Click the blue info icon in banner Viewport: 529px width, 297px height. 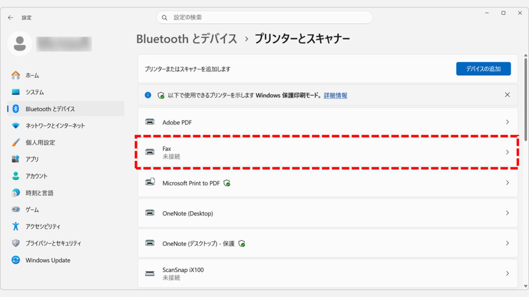pos(148,95)
